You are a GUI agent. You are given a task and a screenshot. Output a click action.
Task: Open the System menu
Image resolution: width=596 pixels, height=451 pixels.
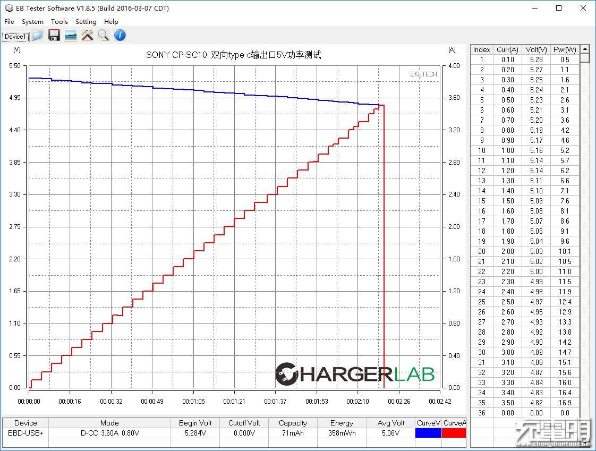pyautogui.click(x=32, y=22)
